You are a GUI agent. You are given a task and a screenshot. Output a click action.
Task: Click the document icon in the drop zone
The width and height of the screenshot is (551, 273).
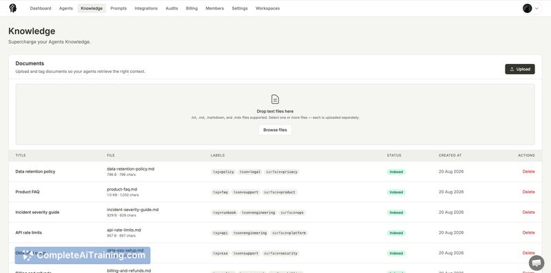pos(275,99)
